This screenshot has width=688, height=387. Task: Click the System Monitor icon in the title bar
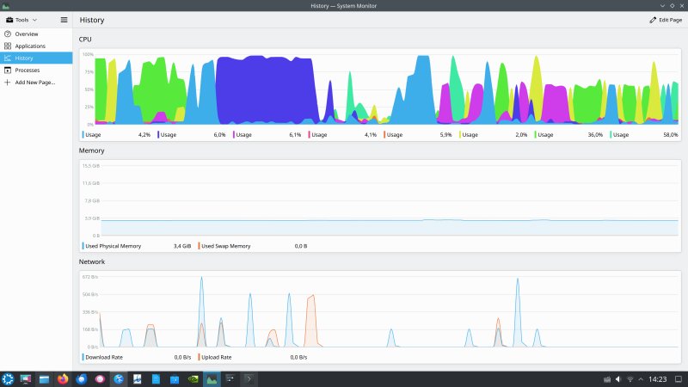click(6, 6)
